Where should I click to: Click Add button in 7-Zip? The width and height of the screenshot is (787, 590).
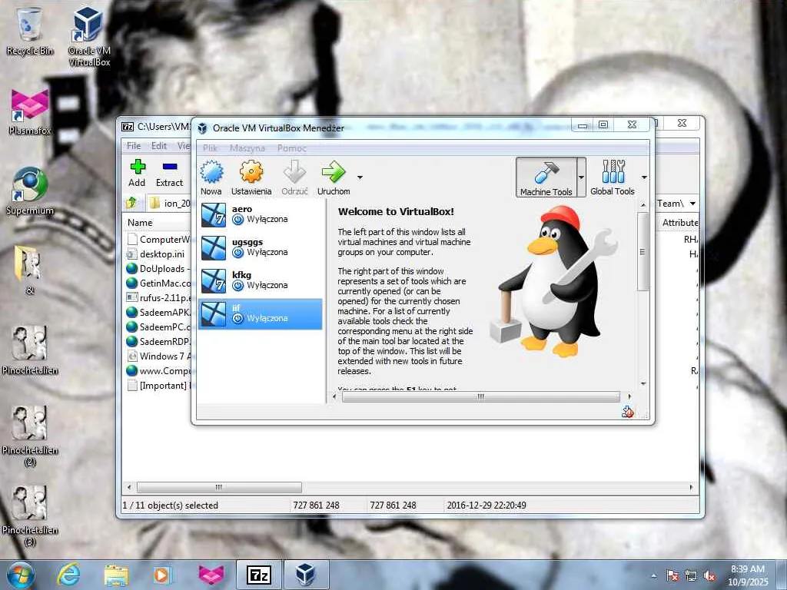[137, 173]
